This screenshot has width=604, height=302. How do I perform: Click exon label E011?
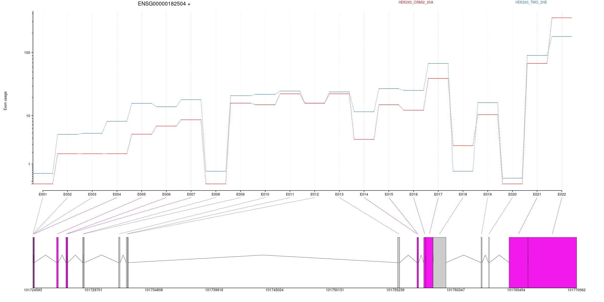[x=290, y=194]
